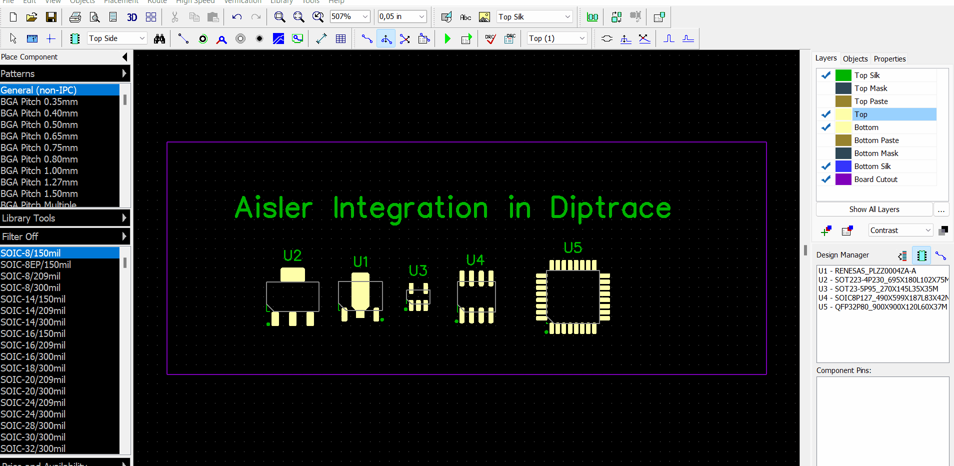Collapse the Place Component panel arrow
954x466 pixels.
pyautogui.click(x=125, y=57)
